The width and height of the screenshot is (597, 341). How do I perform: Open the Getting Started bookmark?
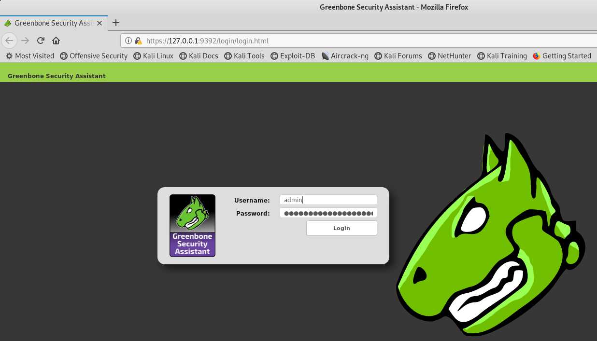562,56
